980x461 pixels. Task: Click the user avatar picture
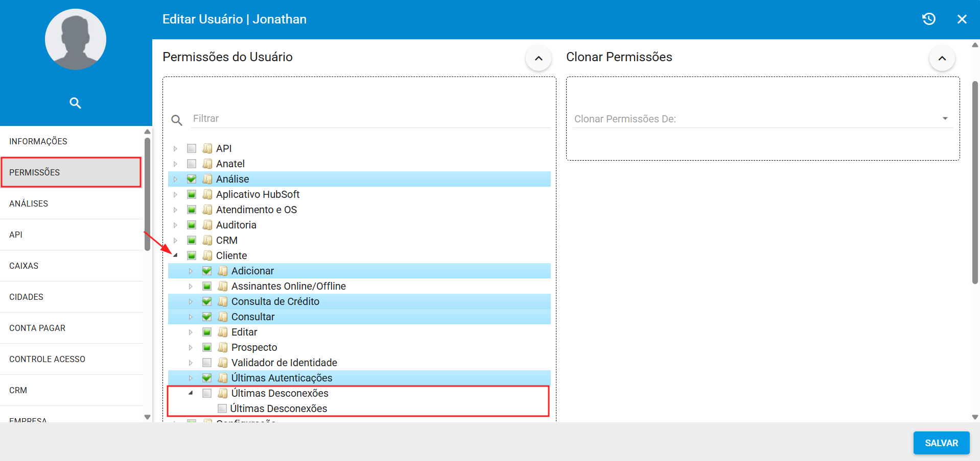(x=76, y=39)
